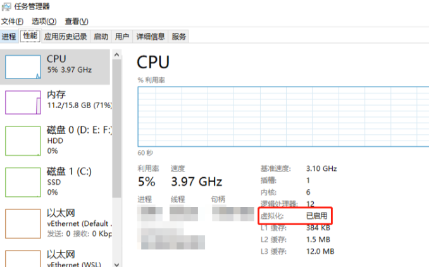Open the 文件(F) menu
429x267 pixels.
(13, 22)
